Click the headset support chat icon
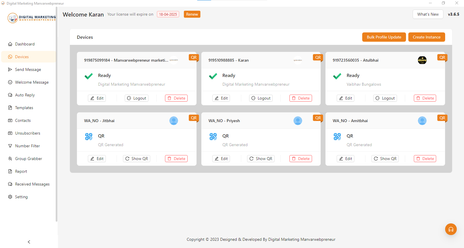Viewport: 464px width, 248px height. (451, 229)
